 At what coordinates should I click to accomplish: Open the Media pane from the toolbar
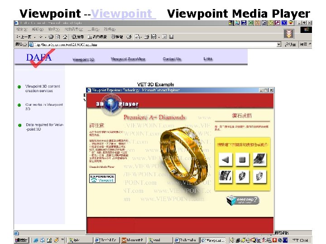coord(117,37)
